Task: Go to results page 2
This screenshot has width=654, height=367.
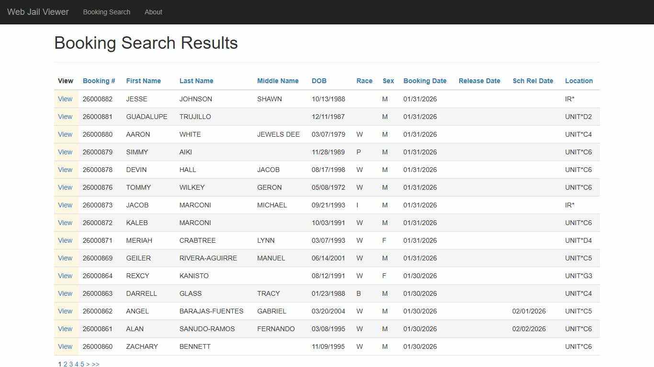Action: tap(65, 364)
